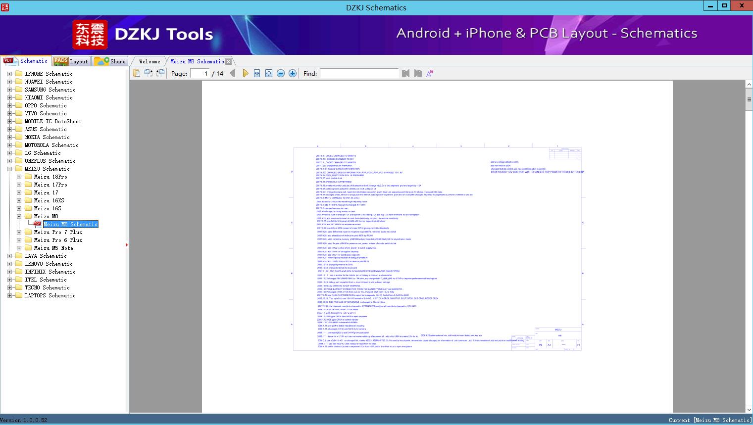Click the Meizu M8 folder icon

28,216
